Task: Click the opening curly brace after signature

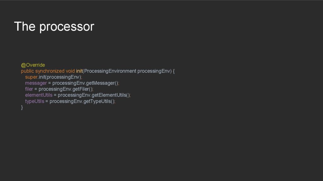Action: click(x=174, y=71)
